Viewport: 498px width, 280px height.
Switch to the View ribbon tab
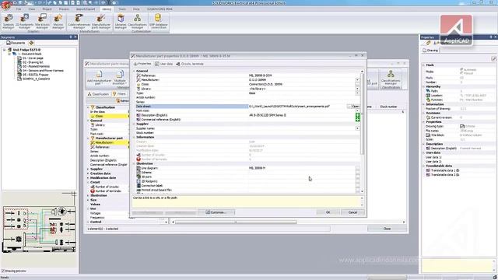32,9
